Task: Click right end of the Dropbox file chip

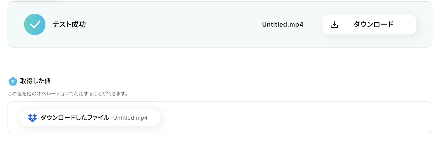Action: click(154, 118)
